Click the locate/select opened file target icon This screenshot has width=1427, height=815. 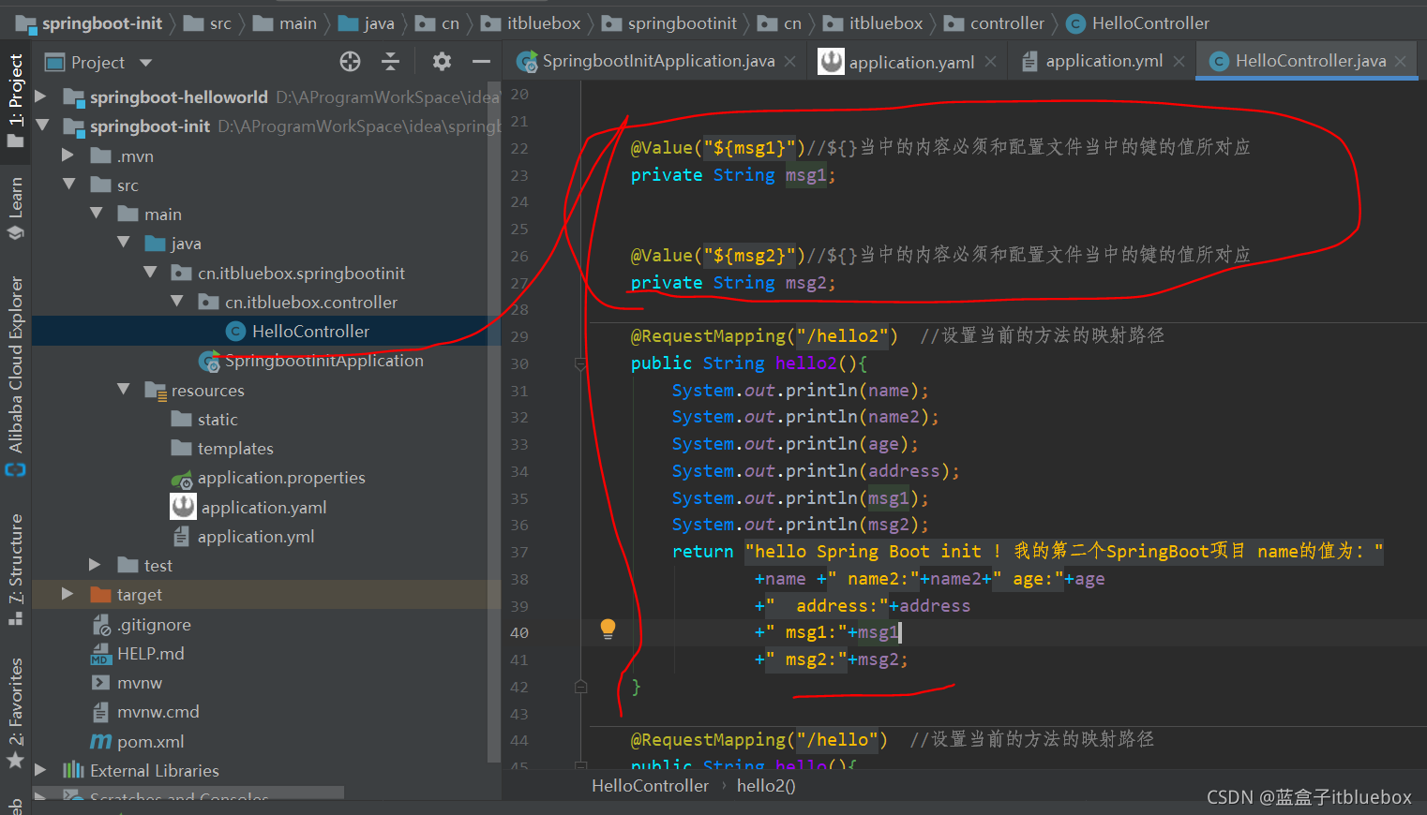point(350,62)
